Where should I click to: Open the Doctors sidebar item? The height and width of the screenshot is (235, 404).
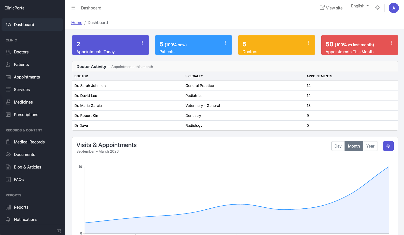point(21,52)
